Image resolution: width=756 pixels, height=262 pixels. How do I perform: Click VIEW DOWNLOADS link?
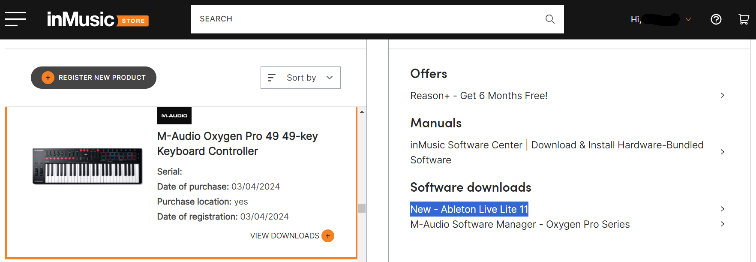285,236
